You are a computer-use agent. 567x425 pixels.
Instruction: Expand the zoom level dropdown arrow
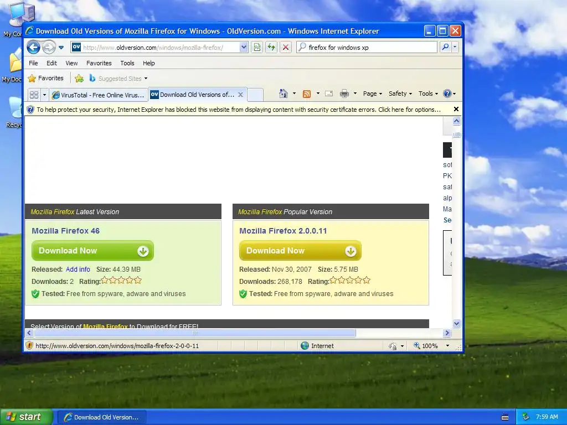pos(447,346)
